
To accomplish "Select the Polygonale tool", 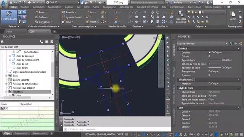I will [x=44, y=22].
